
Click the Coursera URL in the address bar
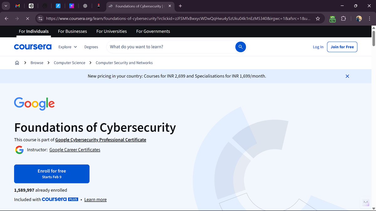tap(178, 19)
